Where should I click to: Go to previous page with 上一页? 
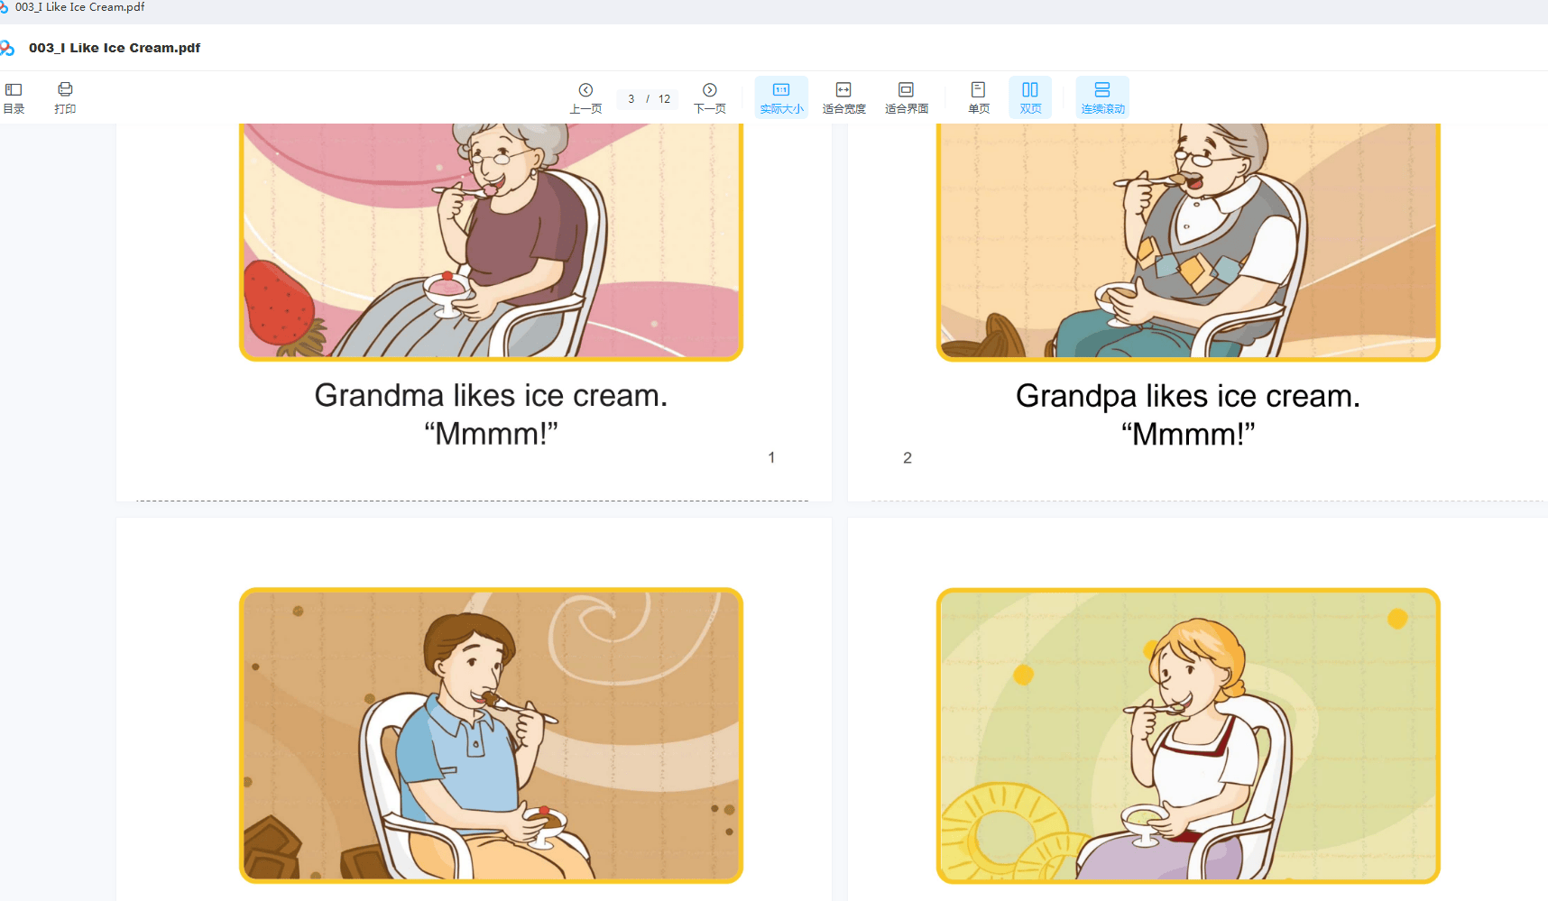point(585,97)
